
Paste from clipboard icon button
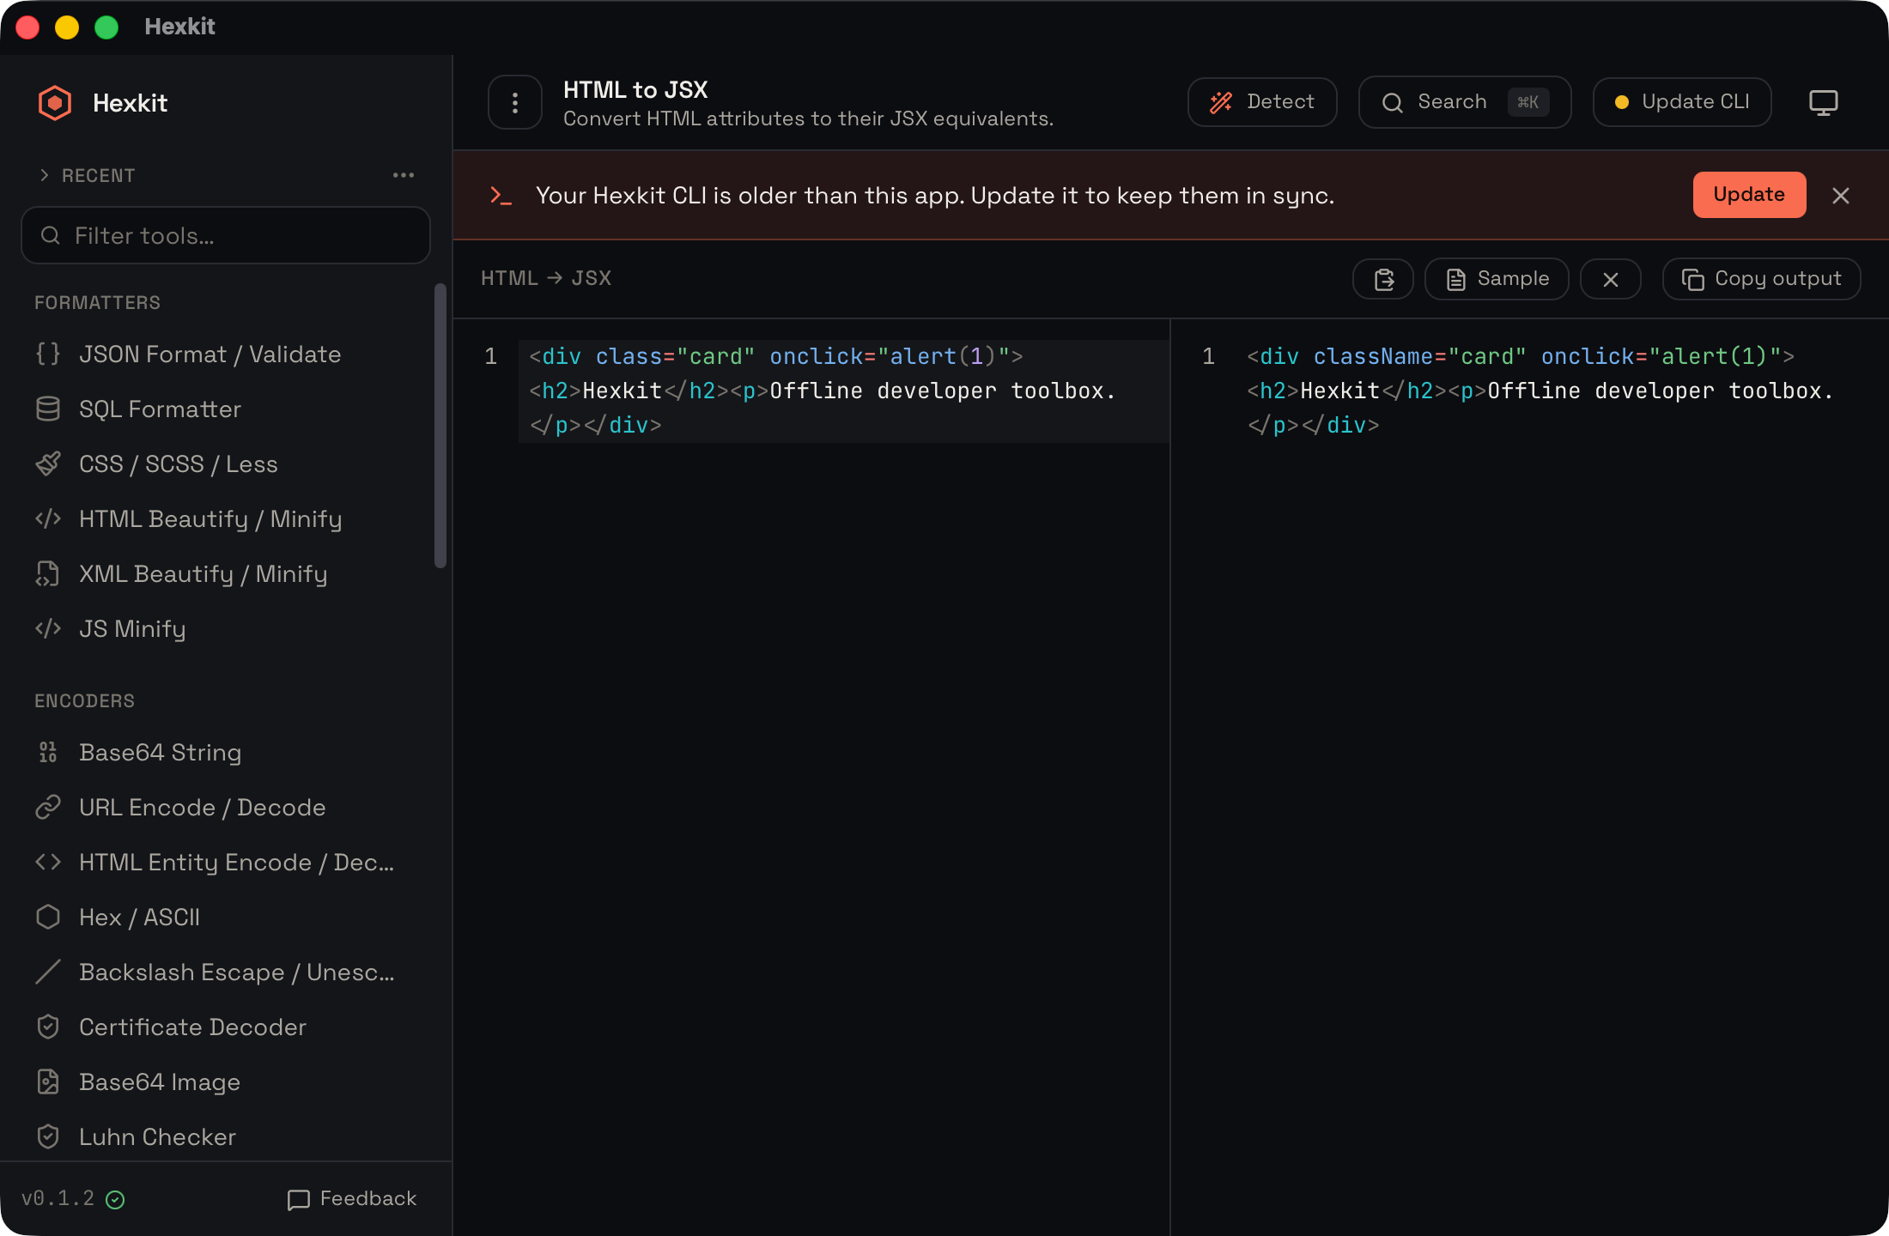[1383, 279]
